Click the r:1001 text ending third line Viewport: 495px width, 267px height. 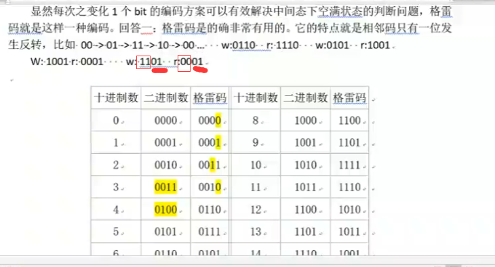(375, 45)
